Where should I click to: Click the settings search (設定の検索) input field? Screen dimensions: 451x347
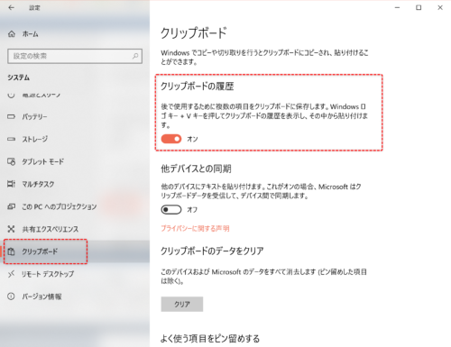(75, 56)
